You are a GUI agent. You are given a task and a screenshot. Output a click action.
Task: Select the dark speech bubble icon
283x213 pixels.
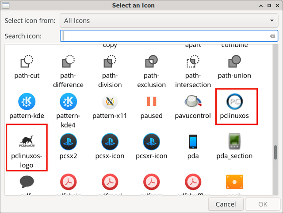click(27, 182)
